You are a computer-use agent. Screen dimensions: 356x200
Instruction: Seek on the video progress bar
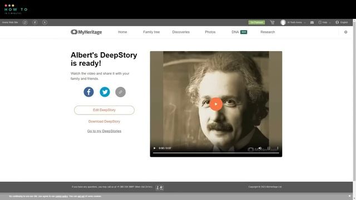coord(216,153)
